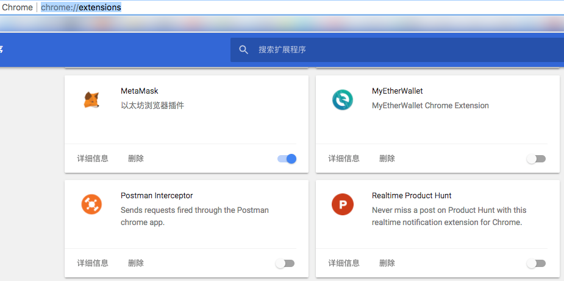Click the 'Never miss a post' description
This screenshot has width=564, height=281.
coord(449,216)
